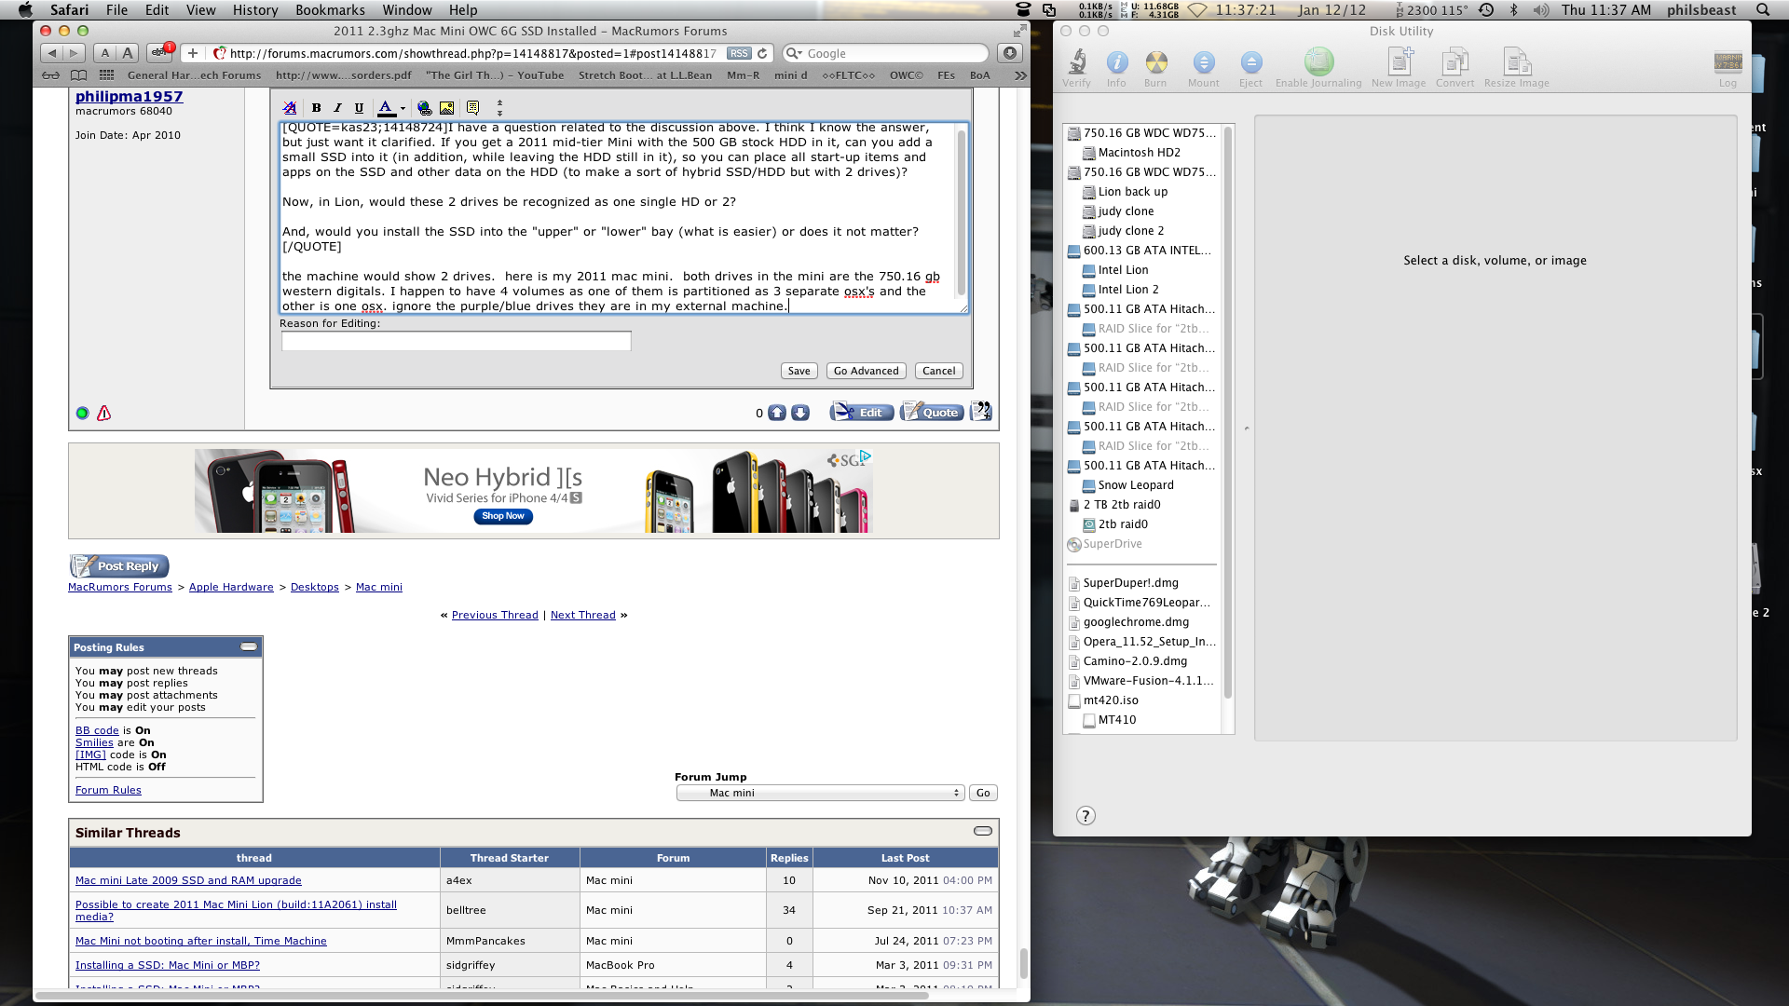Open the Next Thread link
The image size is (1789, 1006).
pos(582,615)
